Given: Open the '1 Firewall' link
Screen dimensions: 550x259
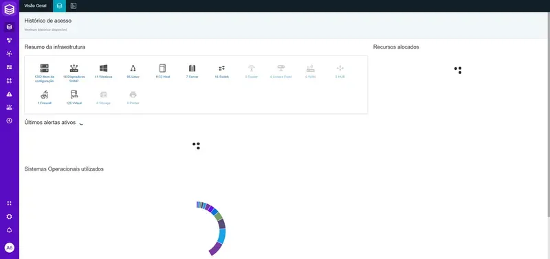Looking at the screenshot, I should (x=45, y=103).
